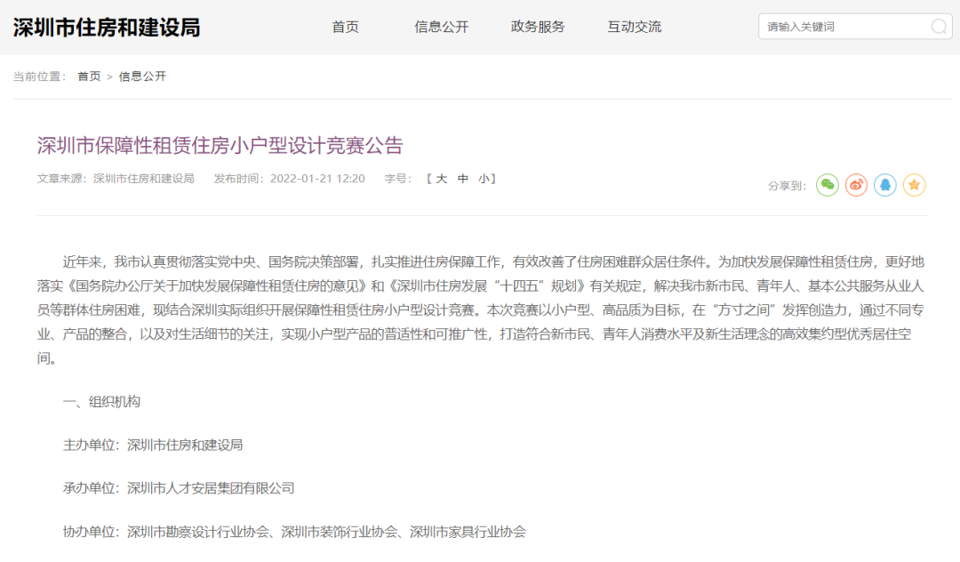960x562 pixels.
Task: Open the 信息公开 navigation menu
Action: click(x=442, y=27)
